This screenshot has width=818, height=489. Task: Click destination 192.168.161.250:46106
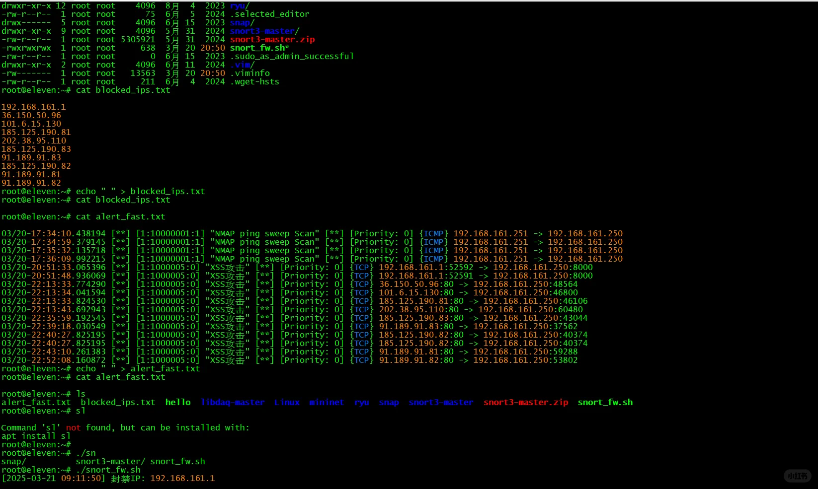pos(535,301)
